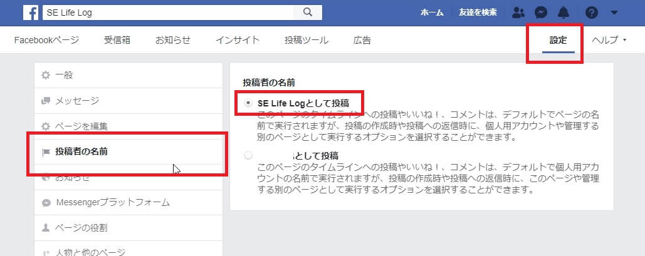
Task: Expand the ヘルプ dropdown menu
Action: pos(609,41)
